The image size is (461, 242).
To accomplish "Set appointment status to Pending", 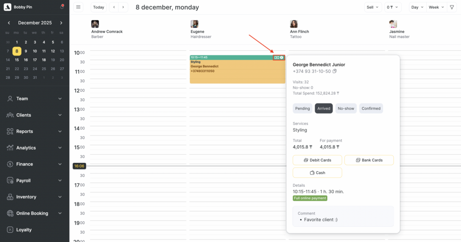I will coord(303,108).
